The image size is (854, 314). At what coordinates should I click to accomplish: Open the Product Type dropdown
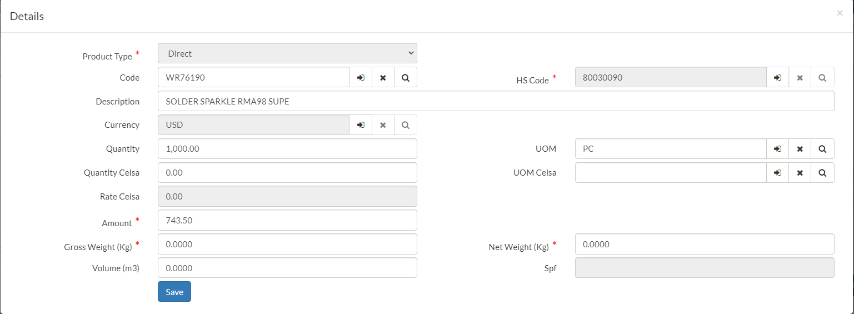click(287, 53)
